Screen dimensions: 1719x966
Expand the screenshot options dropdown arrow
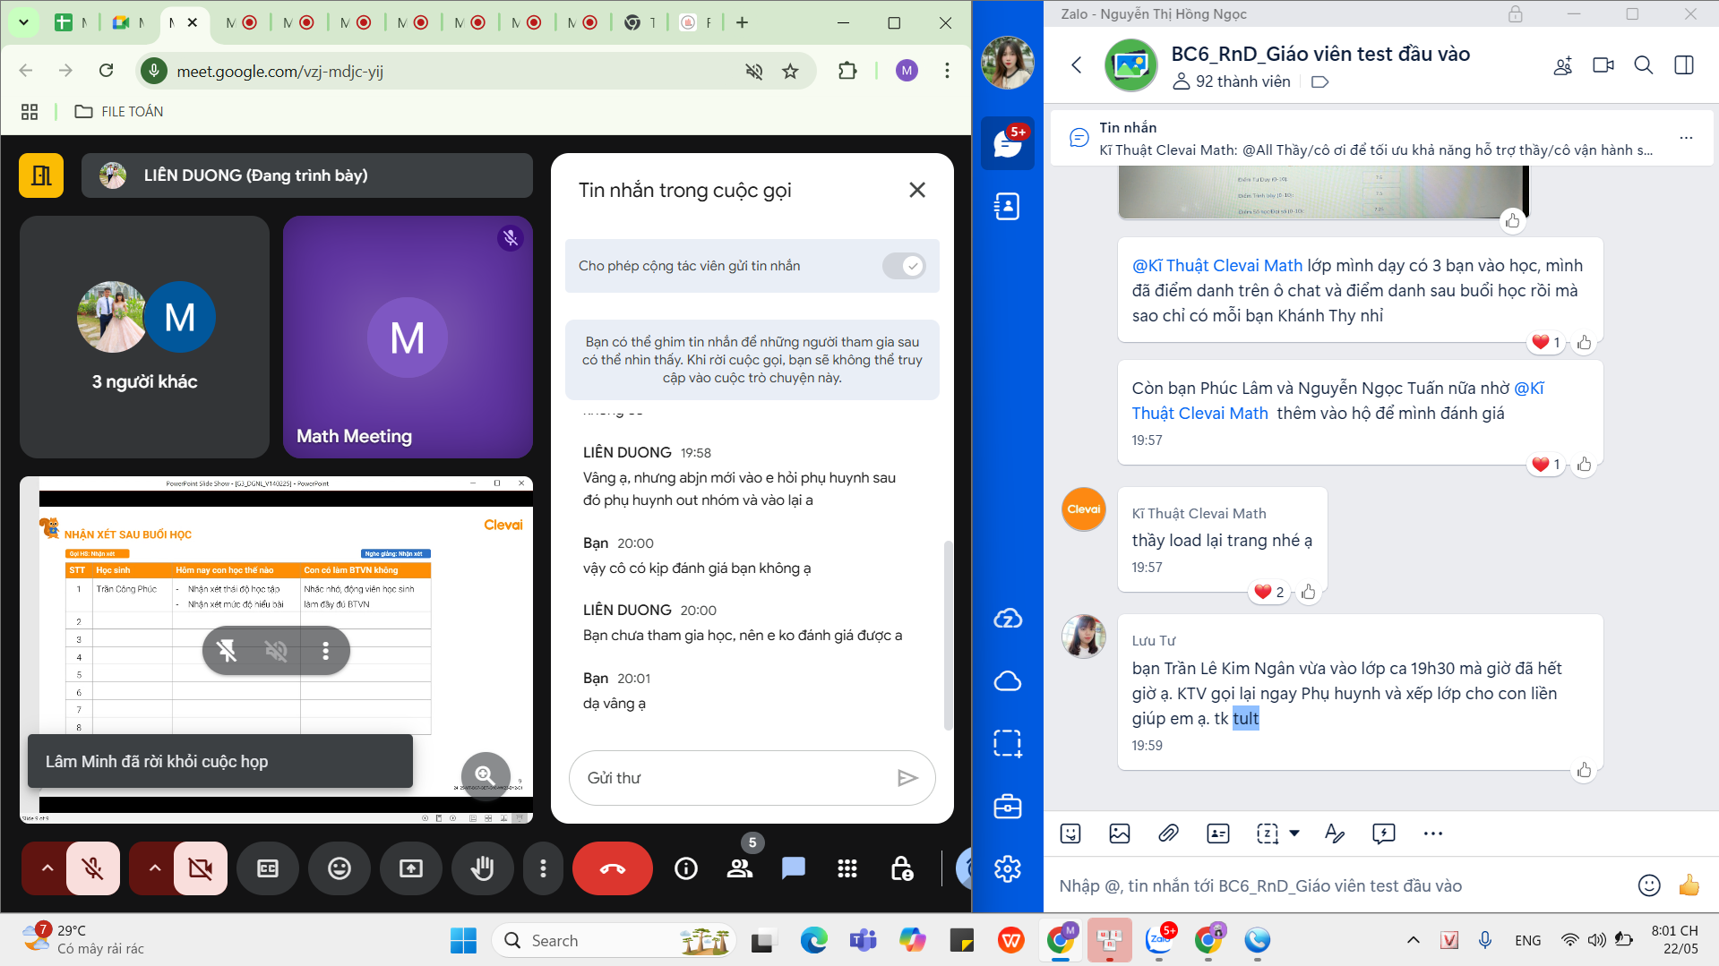(1294, 833)
